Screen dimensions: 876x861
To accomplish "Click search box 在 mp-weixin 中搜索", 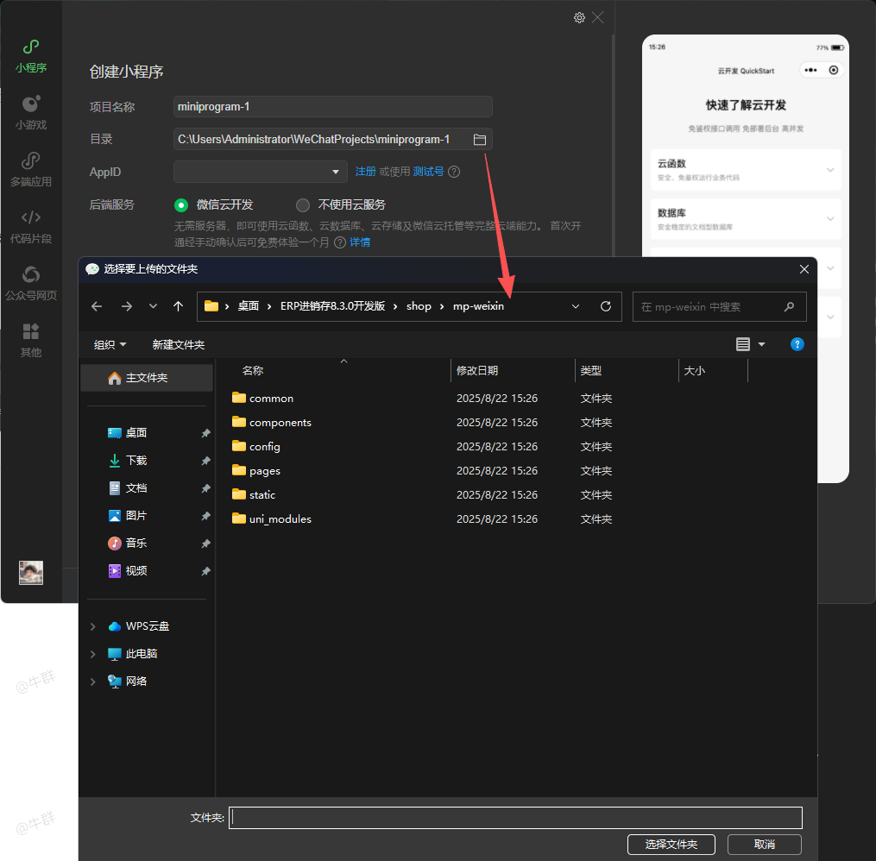I will (x=719, y=306).
